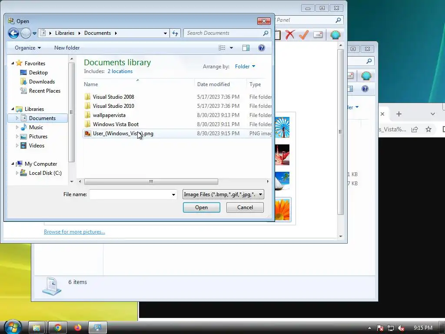This screenshot has height=334, width=445.
Task: Click New folder in the toolbar
Action: (x=67, y=48)
